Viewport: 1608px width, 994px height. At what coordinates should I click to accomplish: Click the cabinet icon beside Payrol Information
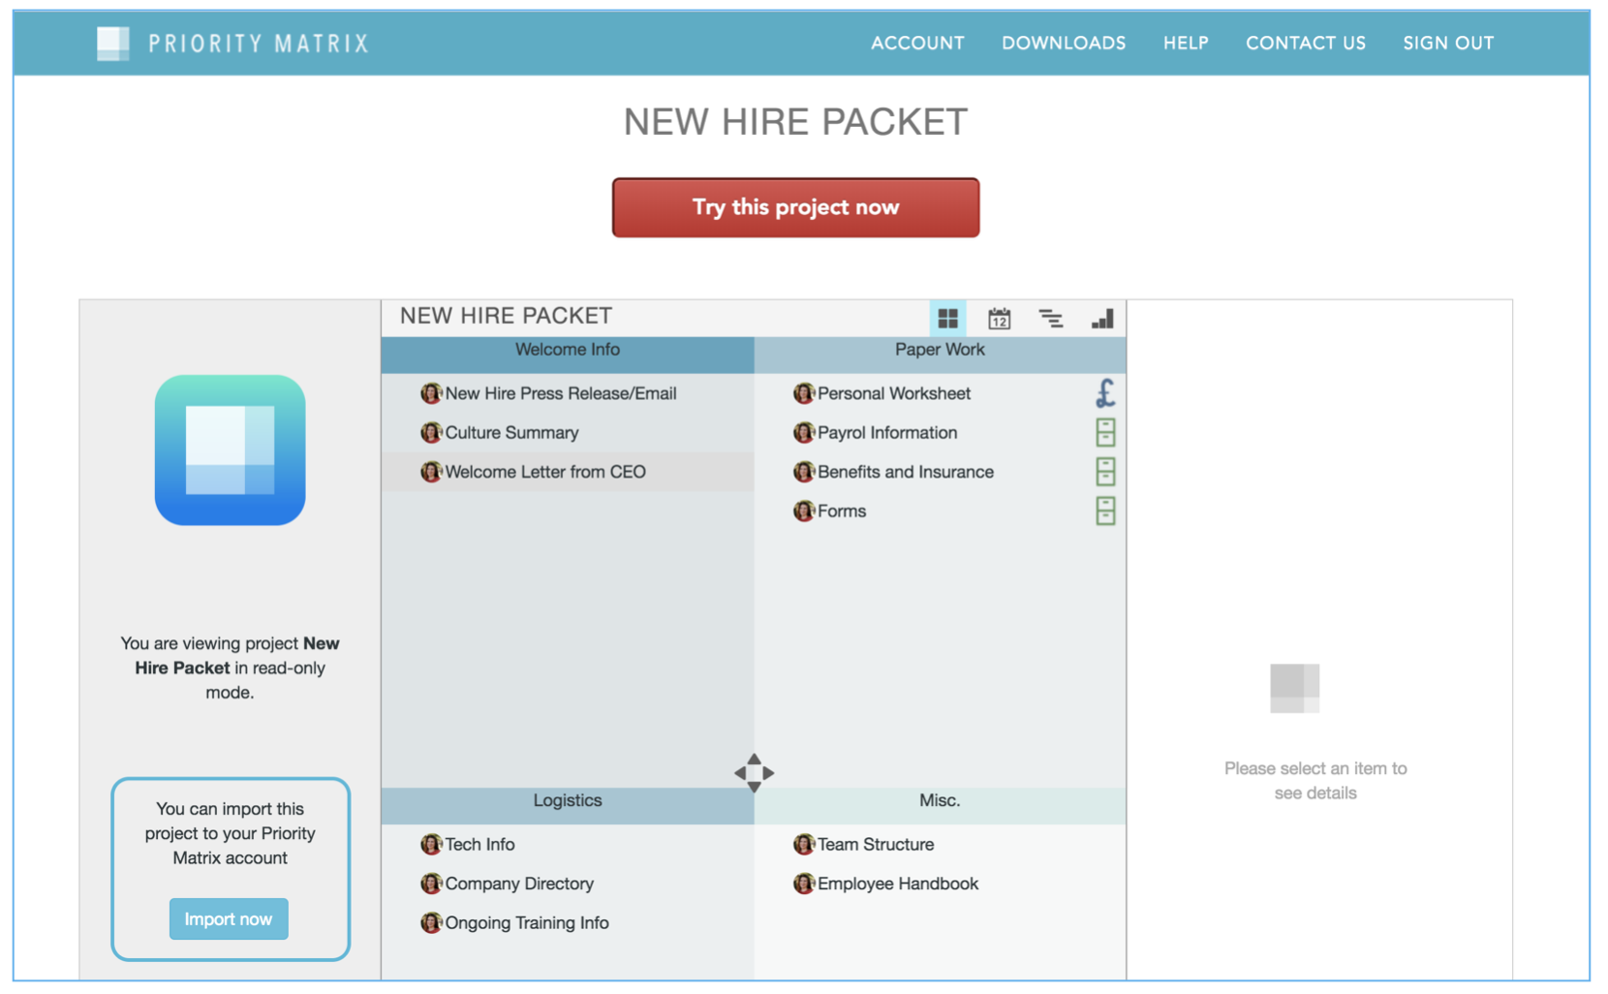[x=1105, y=432]
